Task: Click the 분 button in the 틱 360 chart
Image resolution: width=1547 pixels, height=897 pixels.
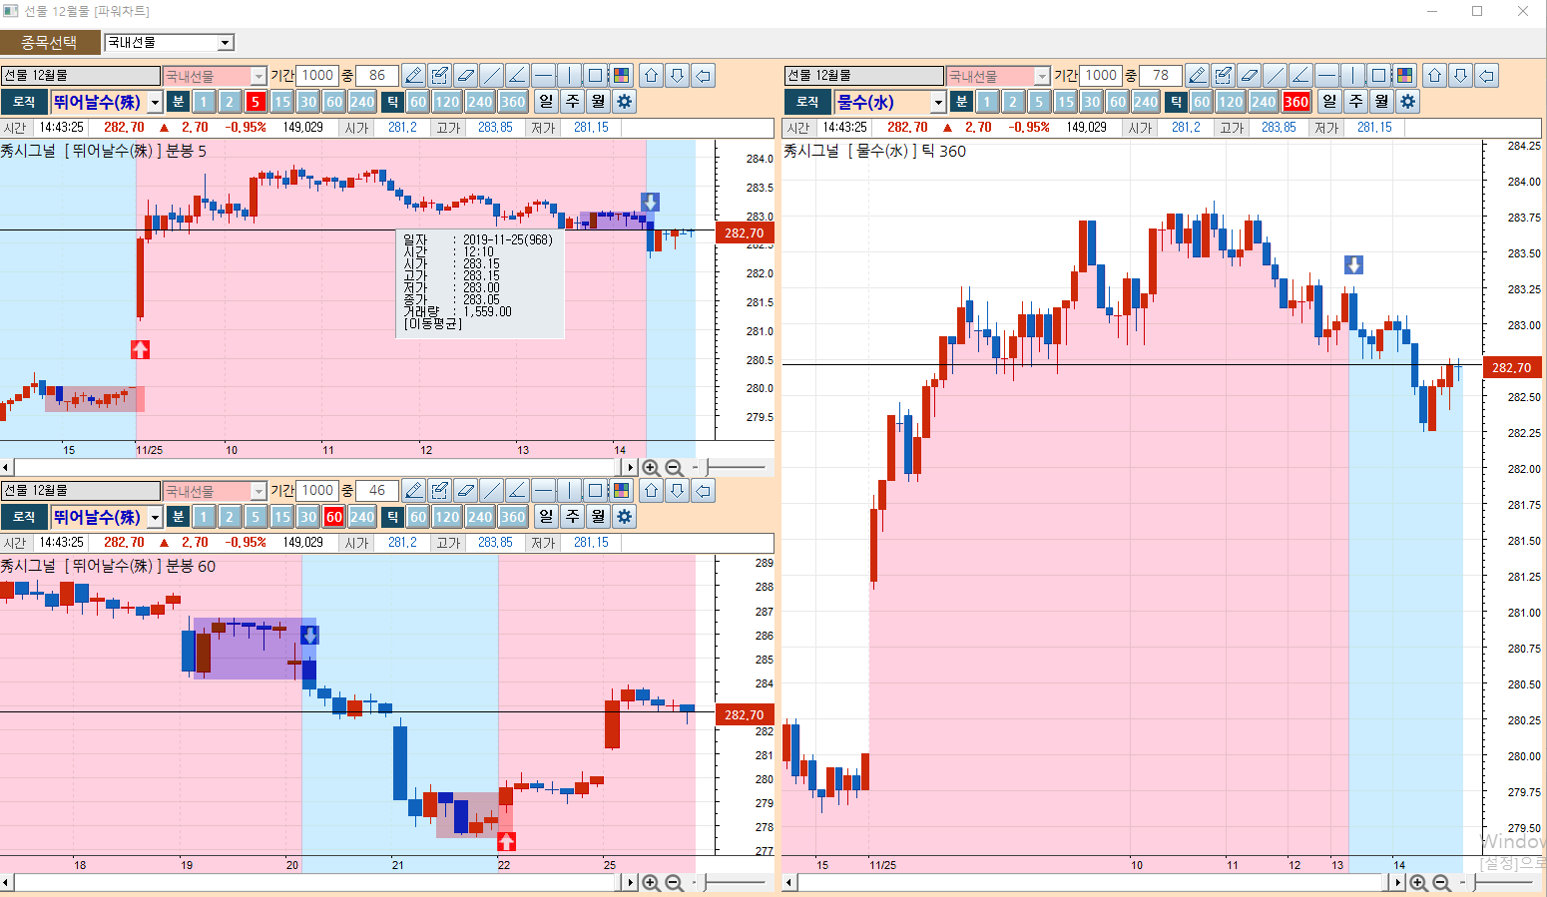Action: click(961, 102)
